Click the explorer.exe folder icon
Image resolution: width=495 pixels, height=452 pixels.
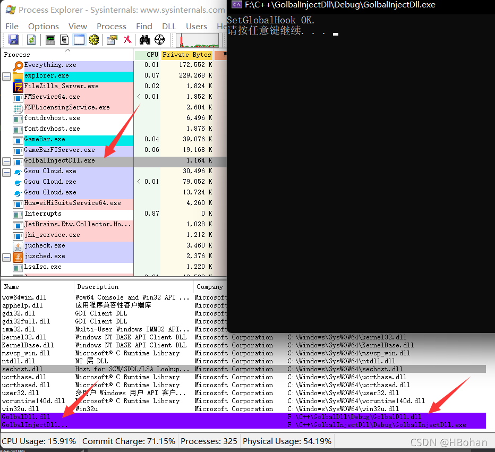click(18, 76)
